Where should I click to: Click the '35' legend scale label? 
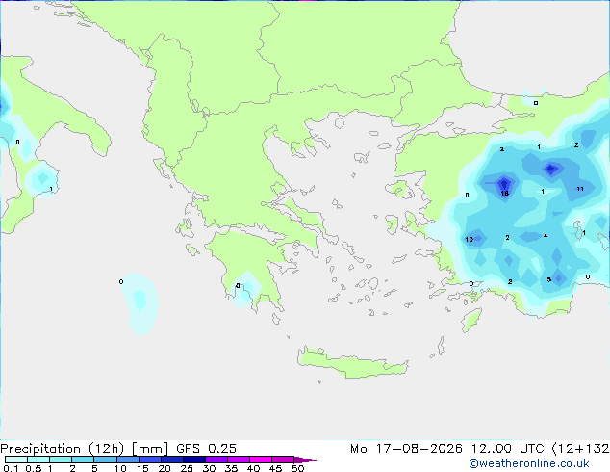[231, 468]
